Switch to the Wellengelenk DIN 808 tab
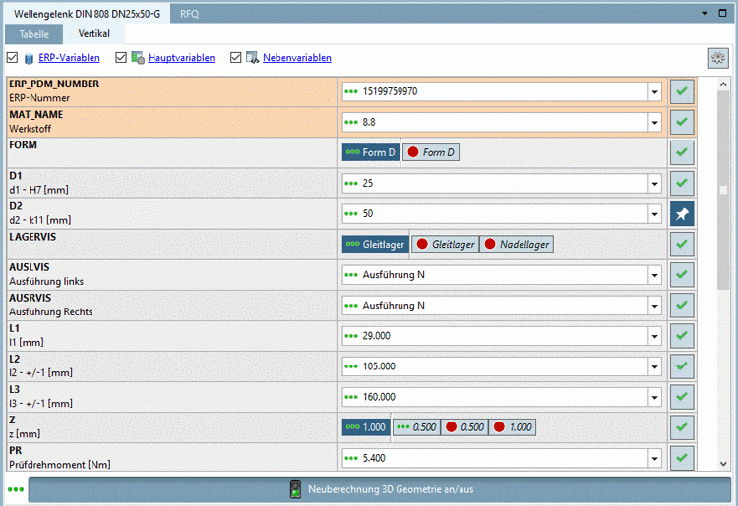 (x=87, y=14)
